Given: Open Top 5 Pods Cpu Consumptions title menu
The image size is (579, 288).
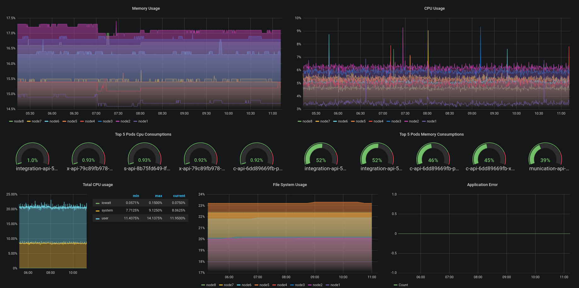Looking at the screenshot, I should (143, 134).
